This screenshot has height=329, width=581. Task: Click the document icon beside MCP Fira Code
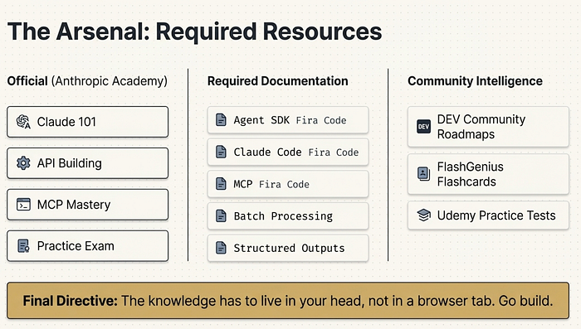click(221, 184)
